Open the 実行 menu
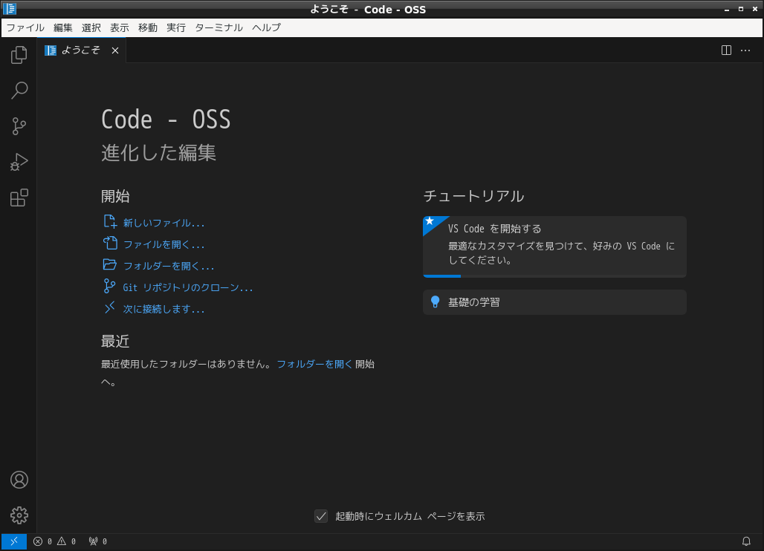 (x=176, y=27)
